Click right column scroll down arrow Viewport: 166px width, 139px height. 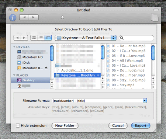[153, 83]
